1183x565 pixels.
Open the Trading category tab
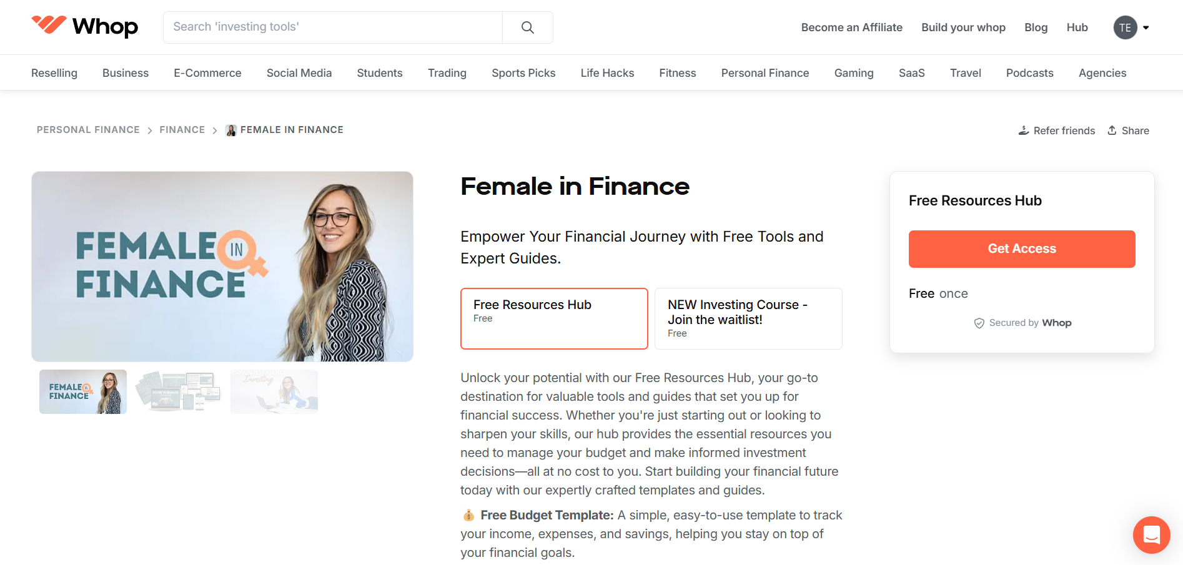pyautogui.click(x=447, y=72)
